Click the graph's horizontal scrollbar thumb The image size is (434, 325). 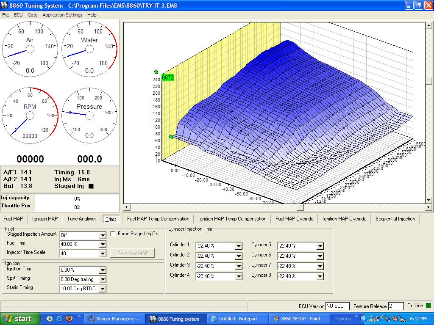pyautogui.click(x=300, y=207)
